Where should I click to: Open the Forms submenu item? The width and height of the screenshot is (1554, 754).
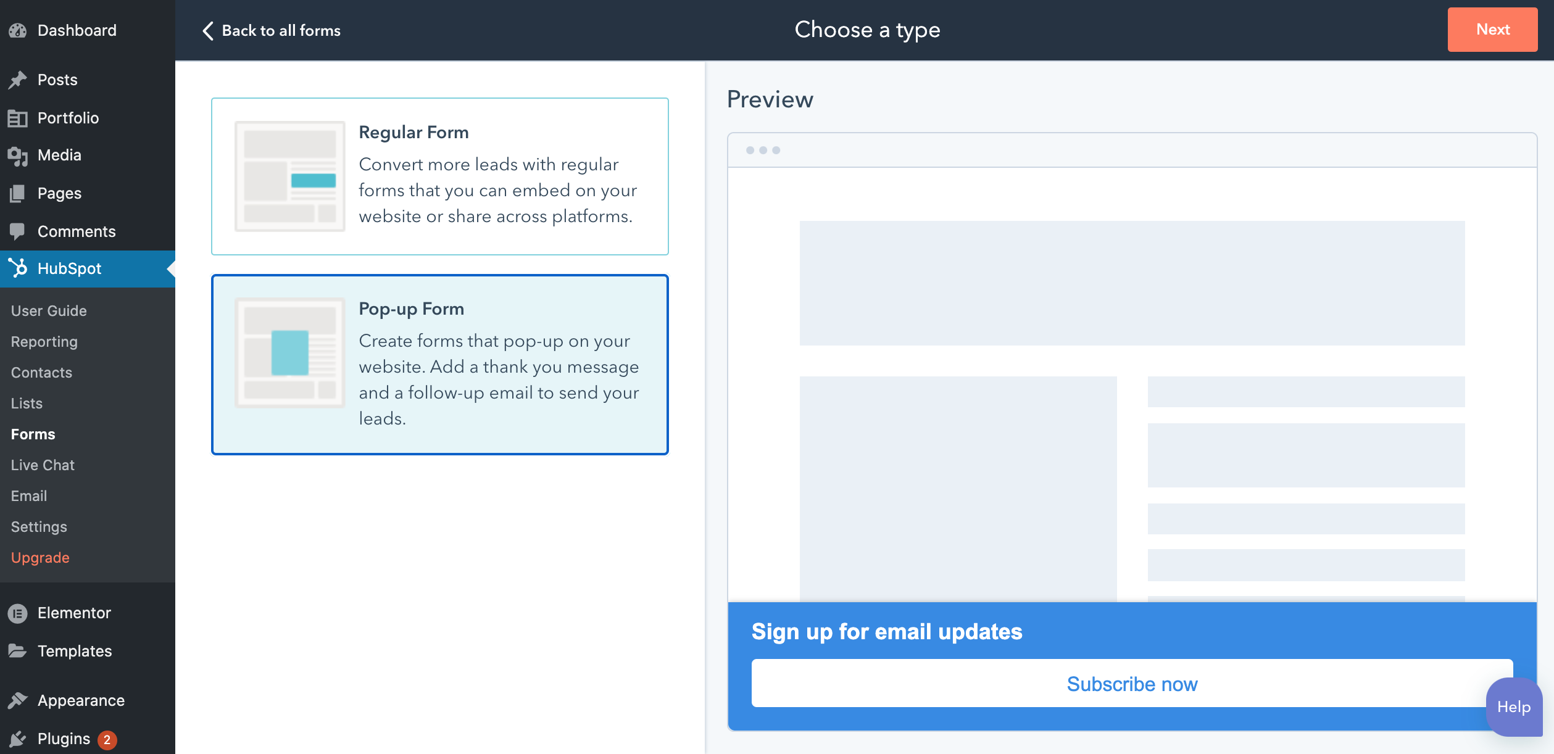click(33, 434)
